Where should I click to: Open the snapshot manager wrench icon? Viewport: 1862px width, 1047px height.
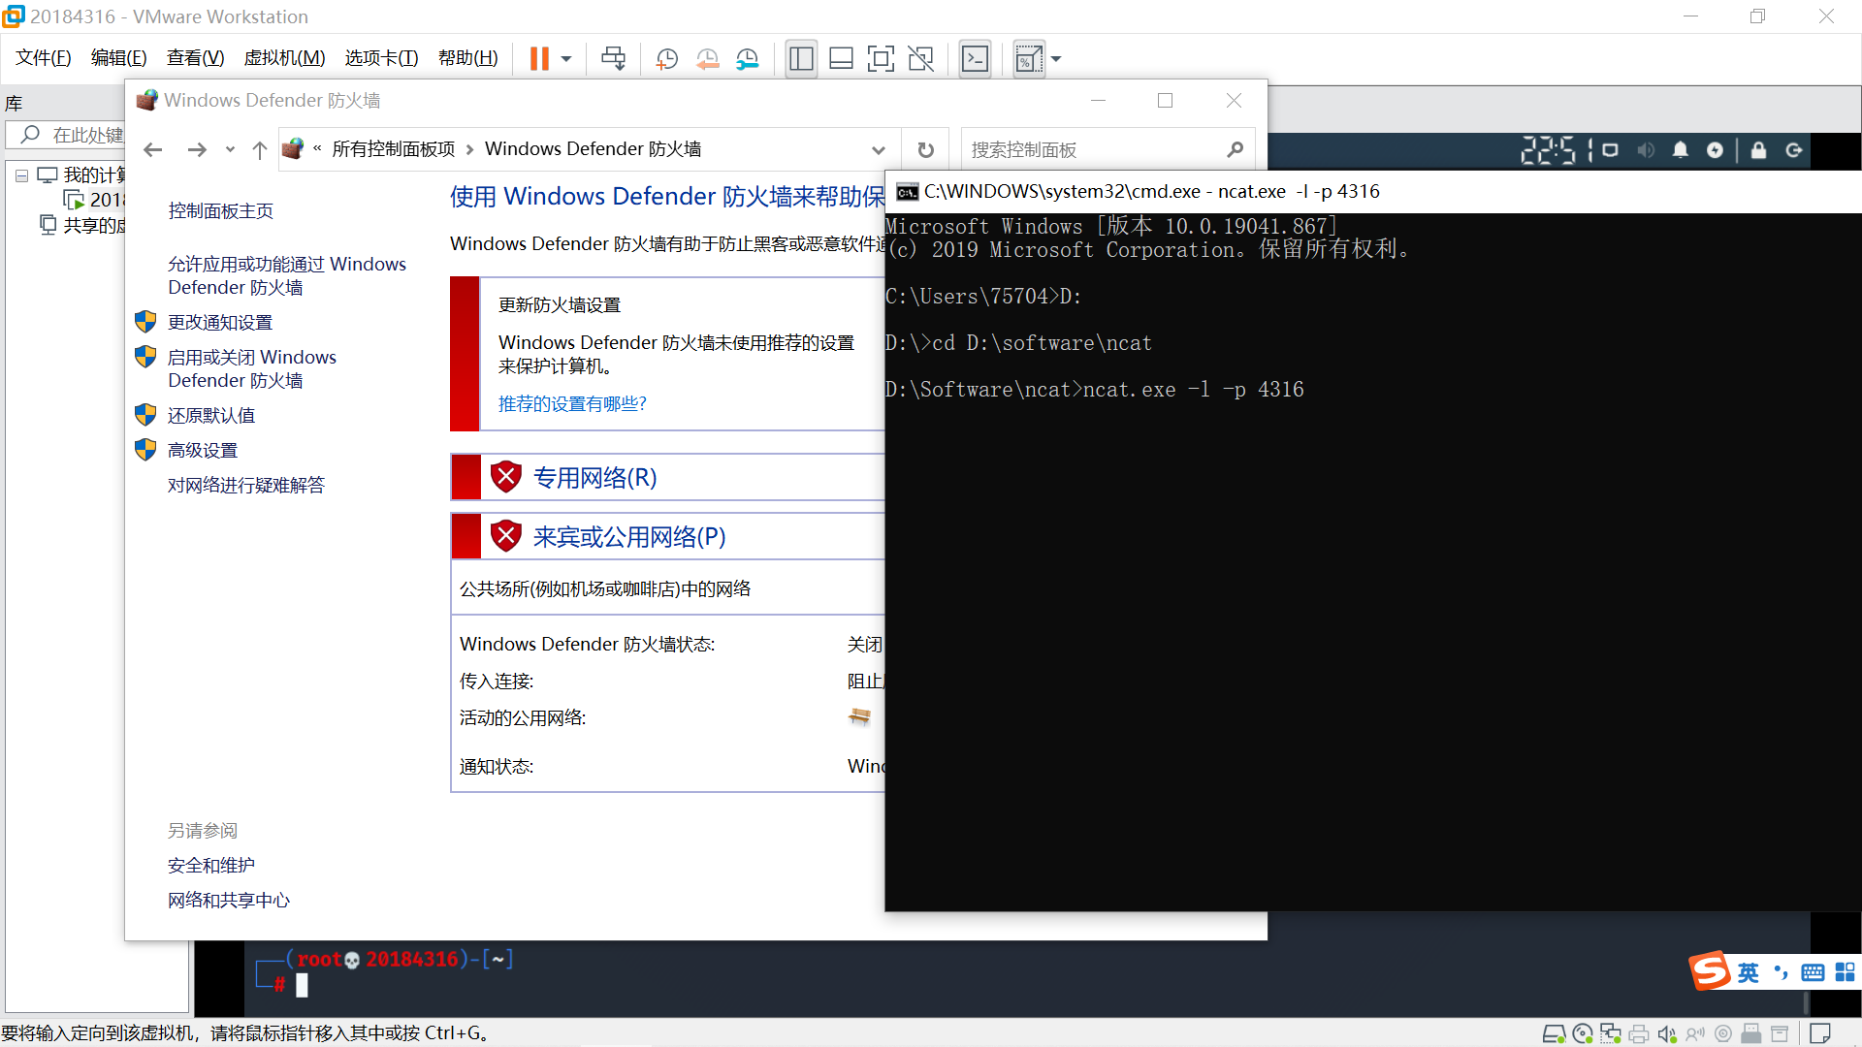pyautogui.click(x=747, y=59)
